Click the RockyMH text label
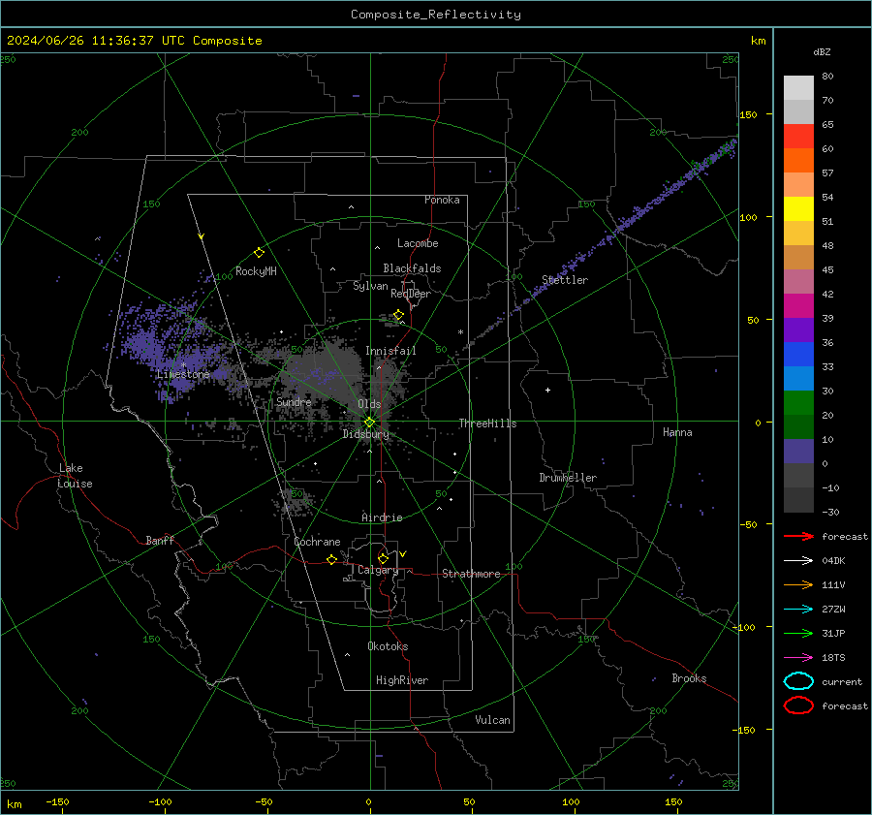Viewport: 872px width, 815px height. (x=256, y=271)
